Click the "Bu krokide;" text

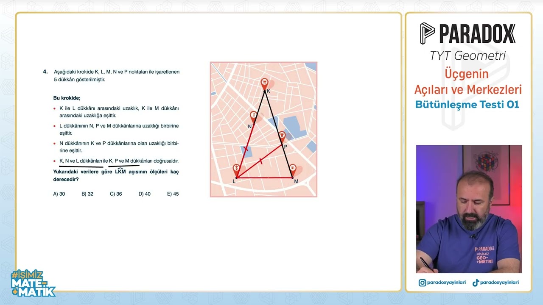67,98
